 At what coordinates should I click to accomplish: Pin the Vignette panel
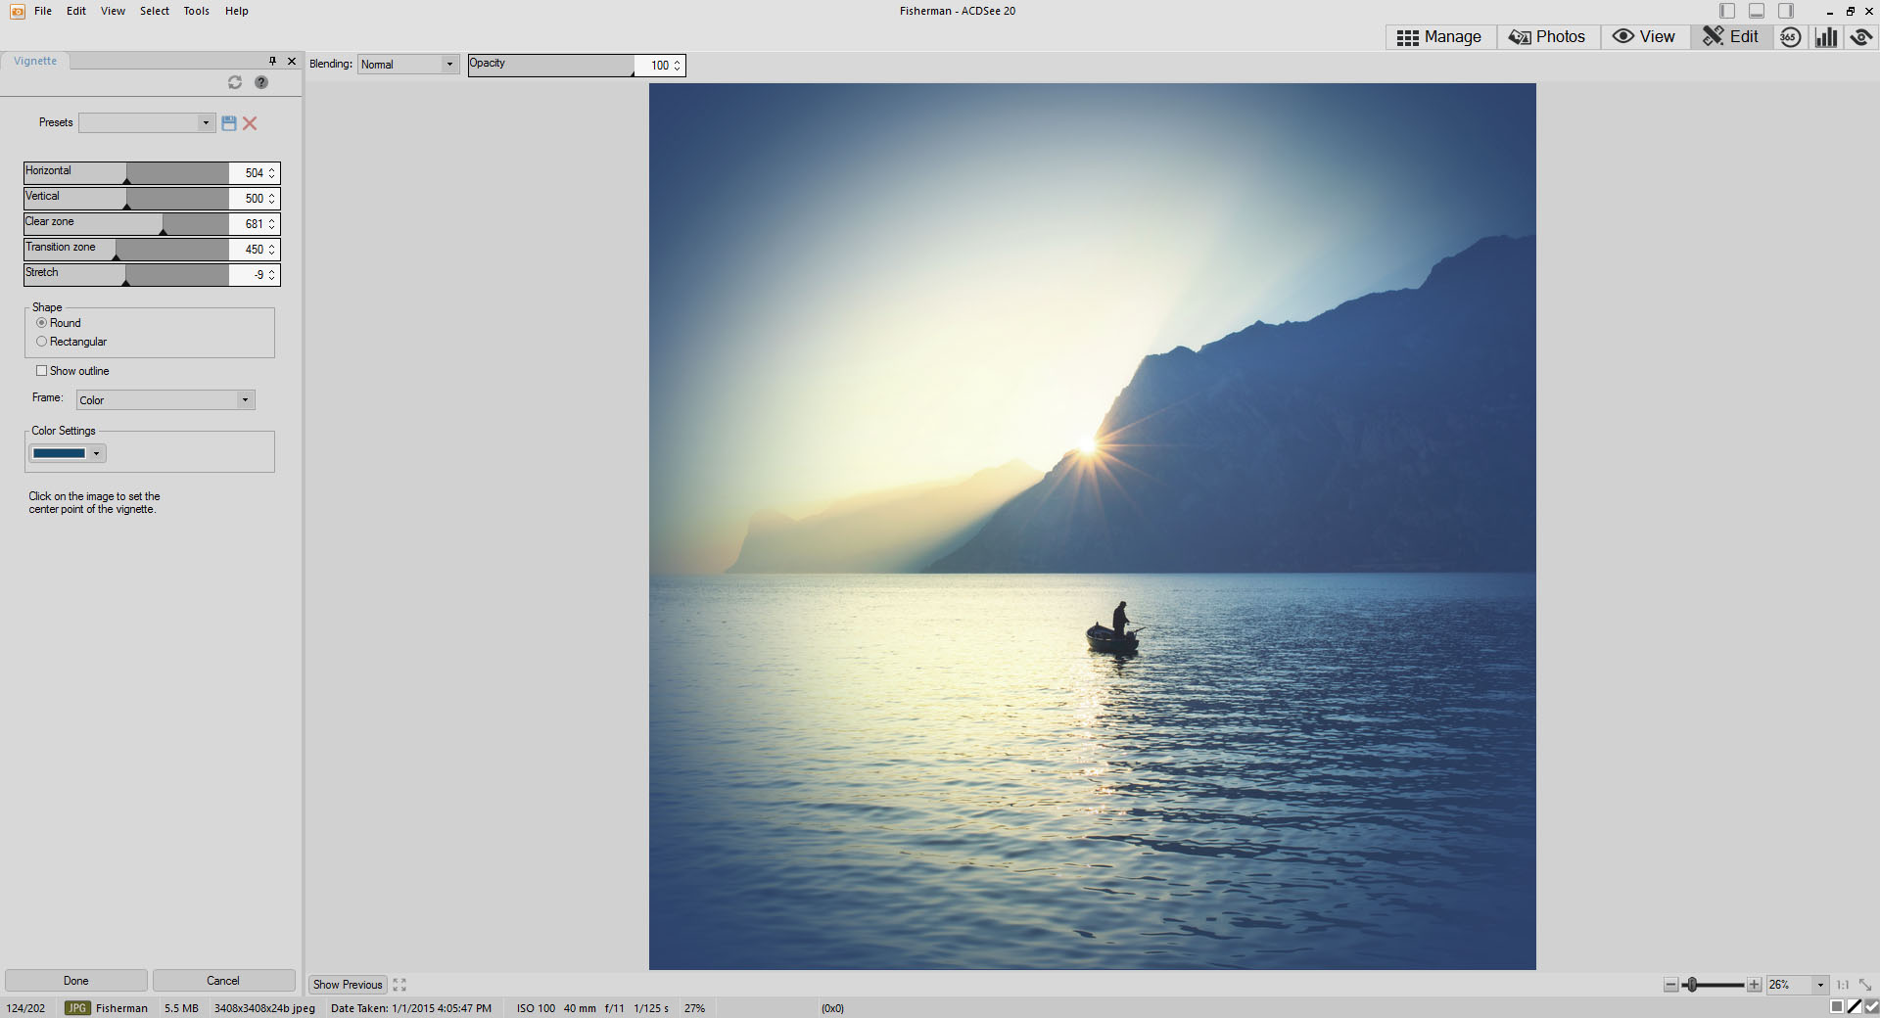(x=272, y=61)
